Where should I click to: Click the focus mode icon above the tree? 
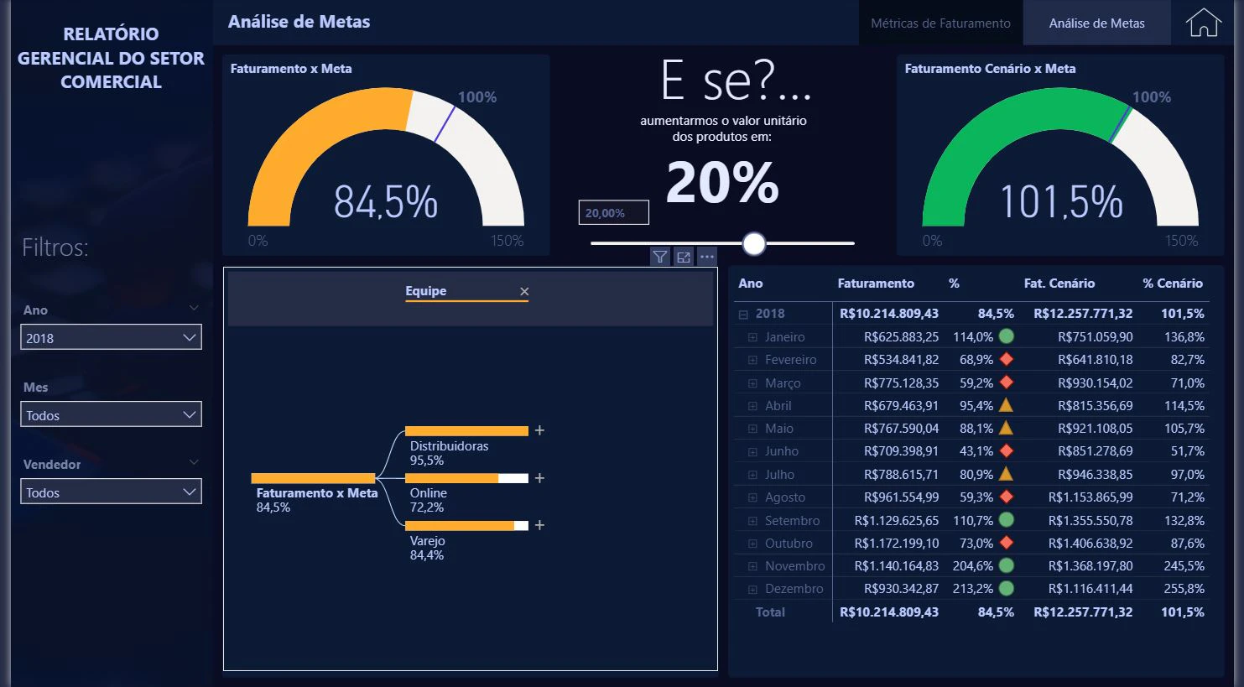coord(684,257)
